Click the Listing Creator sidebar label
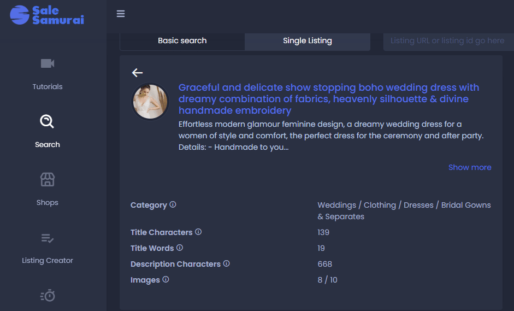 48,261
